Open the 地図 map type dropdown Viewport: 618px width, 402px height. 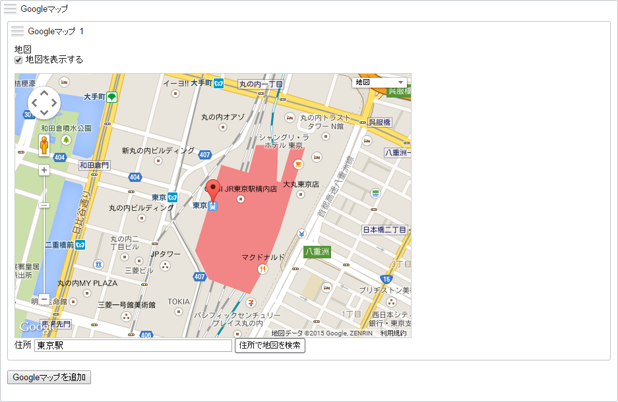pyautogui.click(x=379, y=82)
